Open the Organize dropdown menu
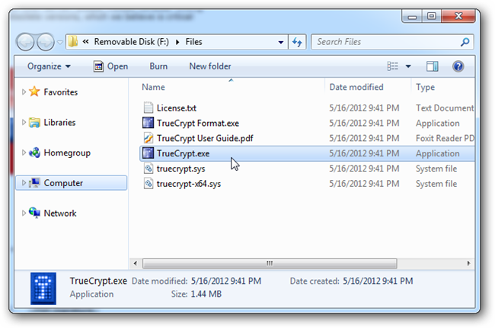The image size is (495, 328). tap(49, 66)
